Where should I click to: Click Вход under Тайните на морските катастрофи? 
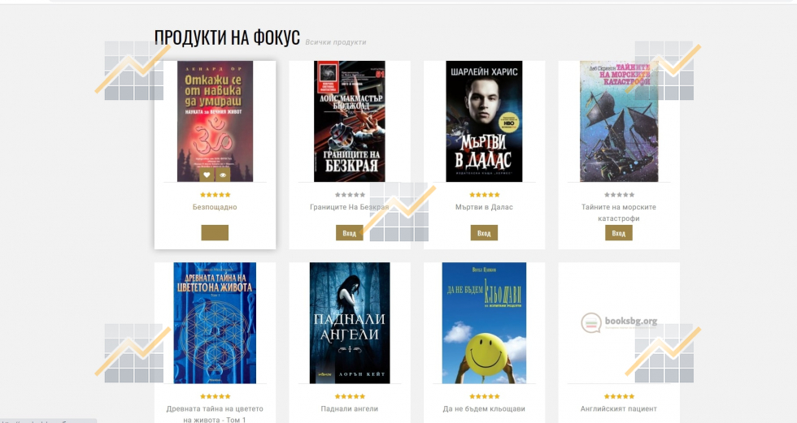tap(619, 233)
